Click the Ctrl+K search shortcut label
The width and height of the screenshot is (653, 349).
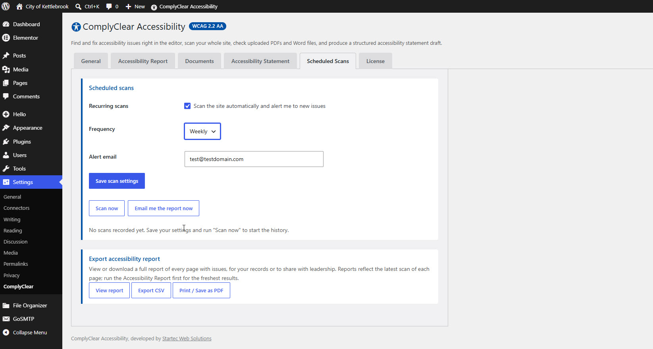coord(92,7)
